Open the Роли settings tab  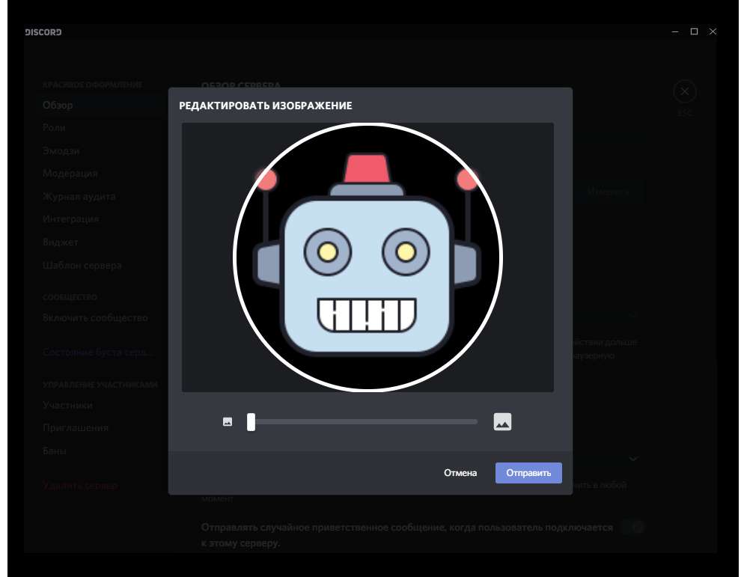coord(54,128)
